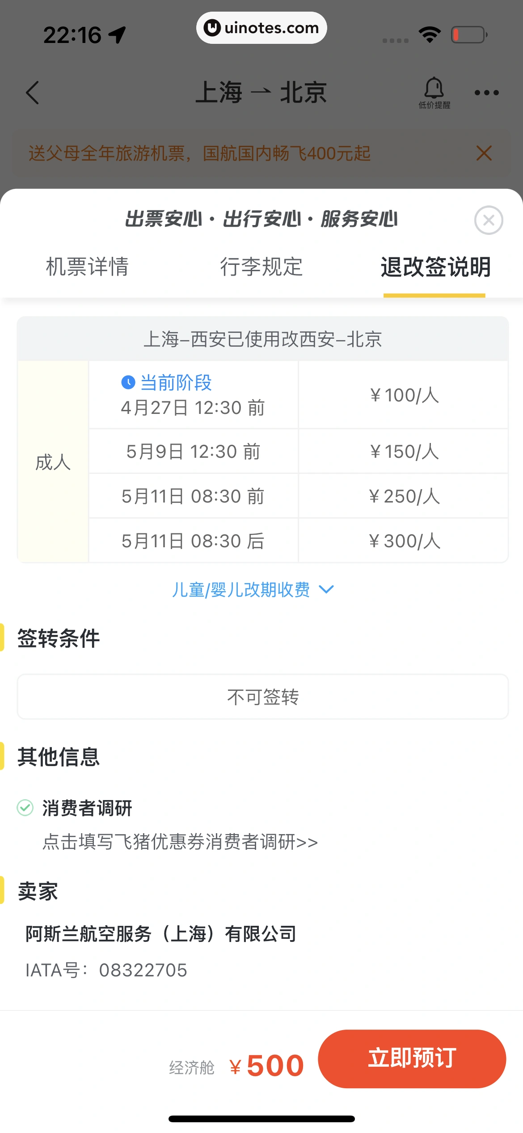The width and height of the screenshot is (523, 1133).
Task: Open the three-dot more menu
Action: click(486, 93)
